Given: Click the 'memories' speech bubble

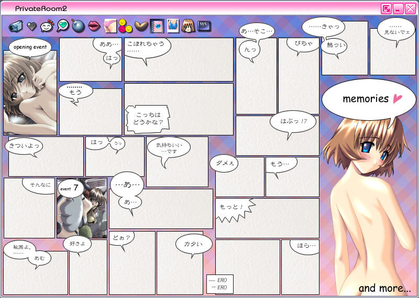Looking at the screenshot, I should [x=365, y=100].
